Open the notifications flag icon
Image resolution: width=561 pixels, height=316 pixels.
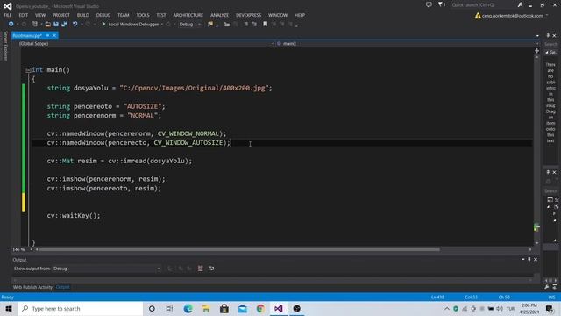coord(441,4)
